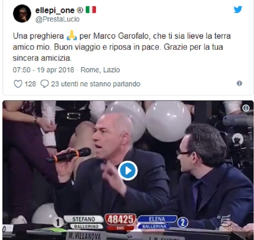Click the 128 likes count
This screenshot has width=254, height=240.
(30, 84)
